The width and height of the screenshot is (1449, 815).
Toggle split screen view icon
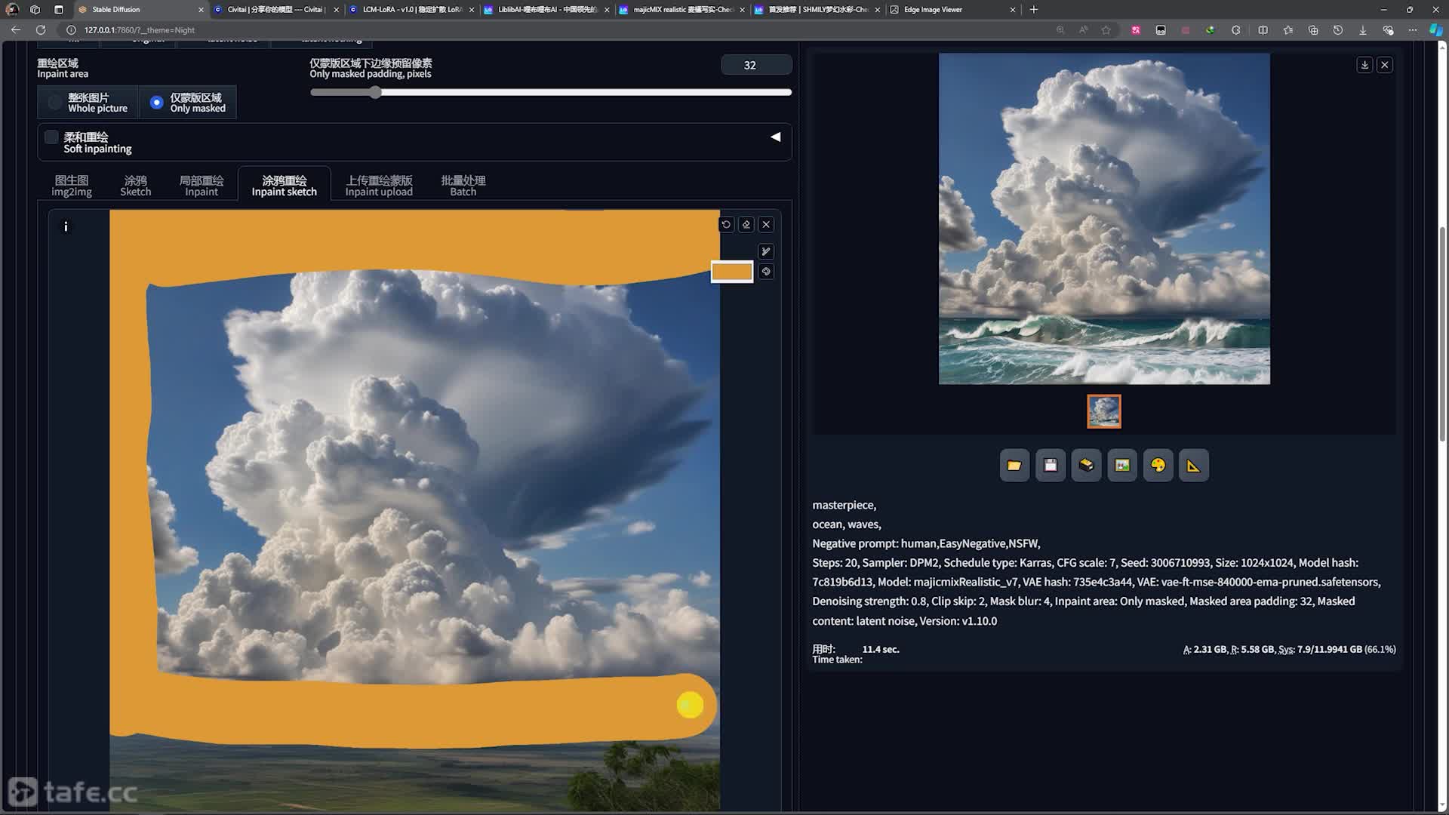[1263, 30]
